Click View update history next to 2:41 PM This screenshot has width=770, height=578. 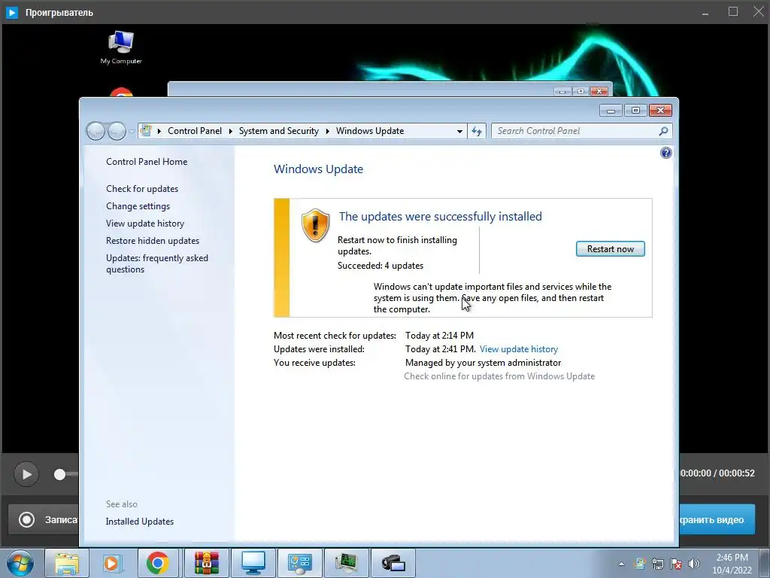pyautogui.click(x=519, y=349)
